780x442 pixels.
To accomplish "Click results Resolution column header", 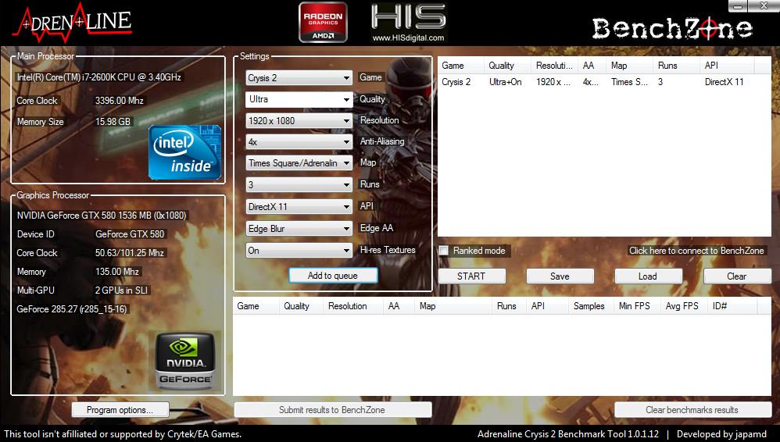I will (x=353, y=306).
